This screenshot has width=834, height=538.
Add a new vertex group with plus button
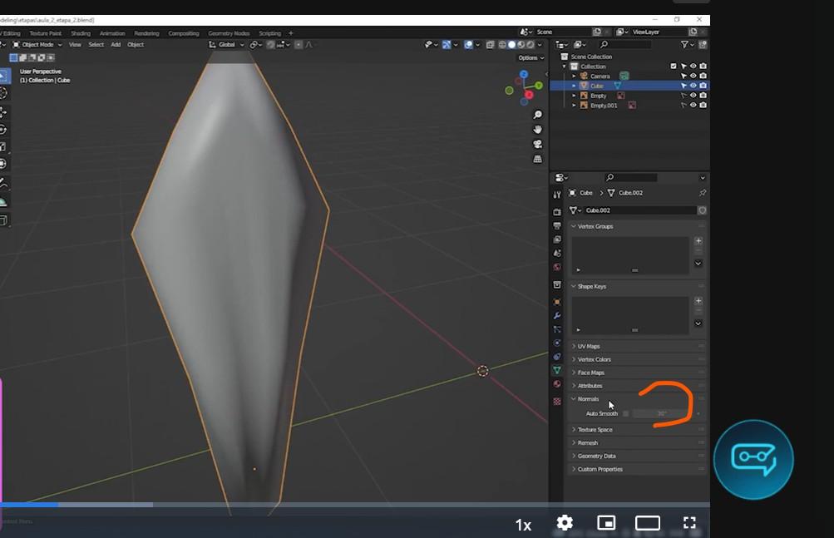click(698, 240)
